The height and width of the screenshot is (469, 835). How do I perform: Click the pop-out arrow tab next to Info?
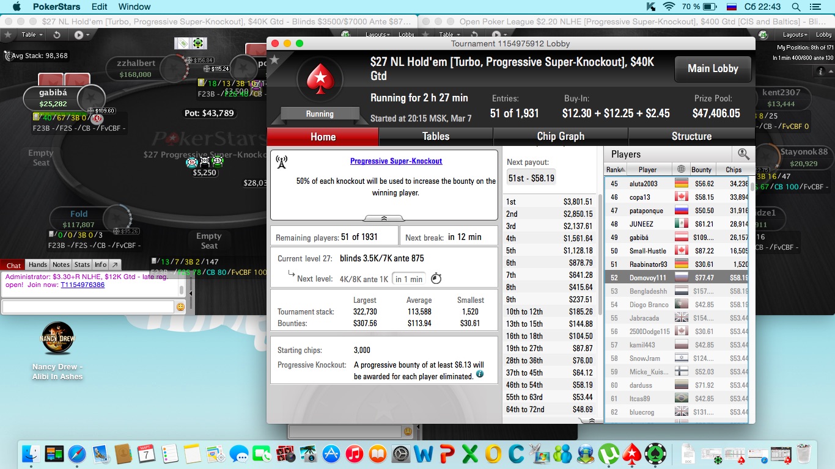pos(115,265)
